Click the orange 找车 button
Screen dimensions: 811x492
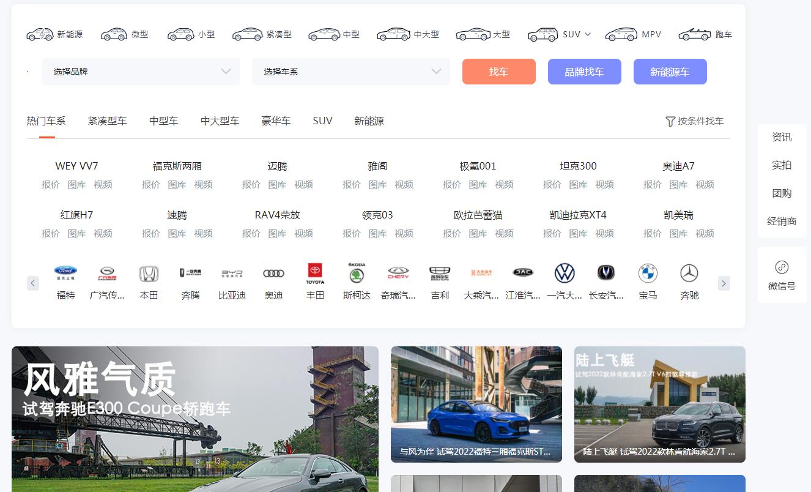tap(499, 72)
